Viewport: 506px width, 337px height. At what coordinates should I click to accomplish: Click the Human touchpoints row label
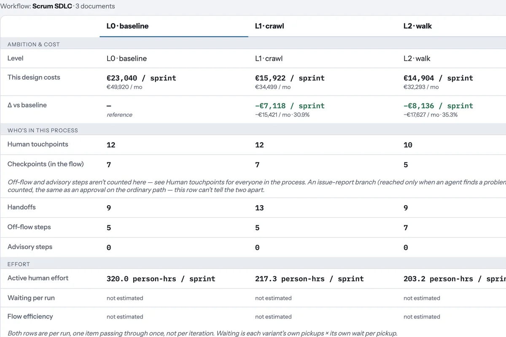(38, 144)
